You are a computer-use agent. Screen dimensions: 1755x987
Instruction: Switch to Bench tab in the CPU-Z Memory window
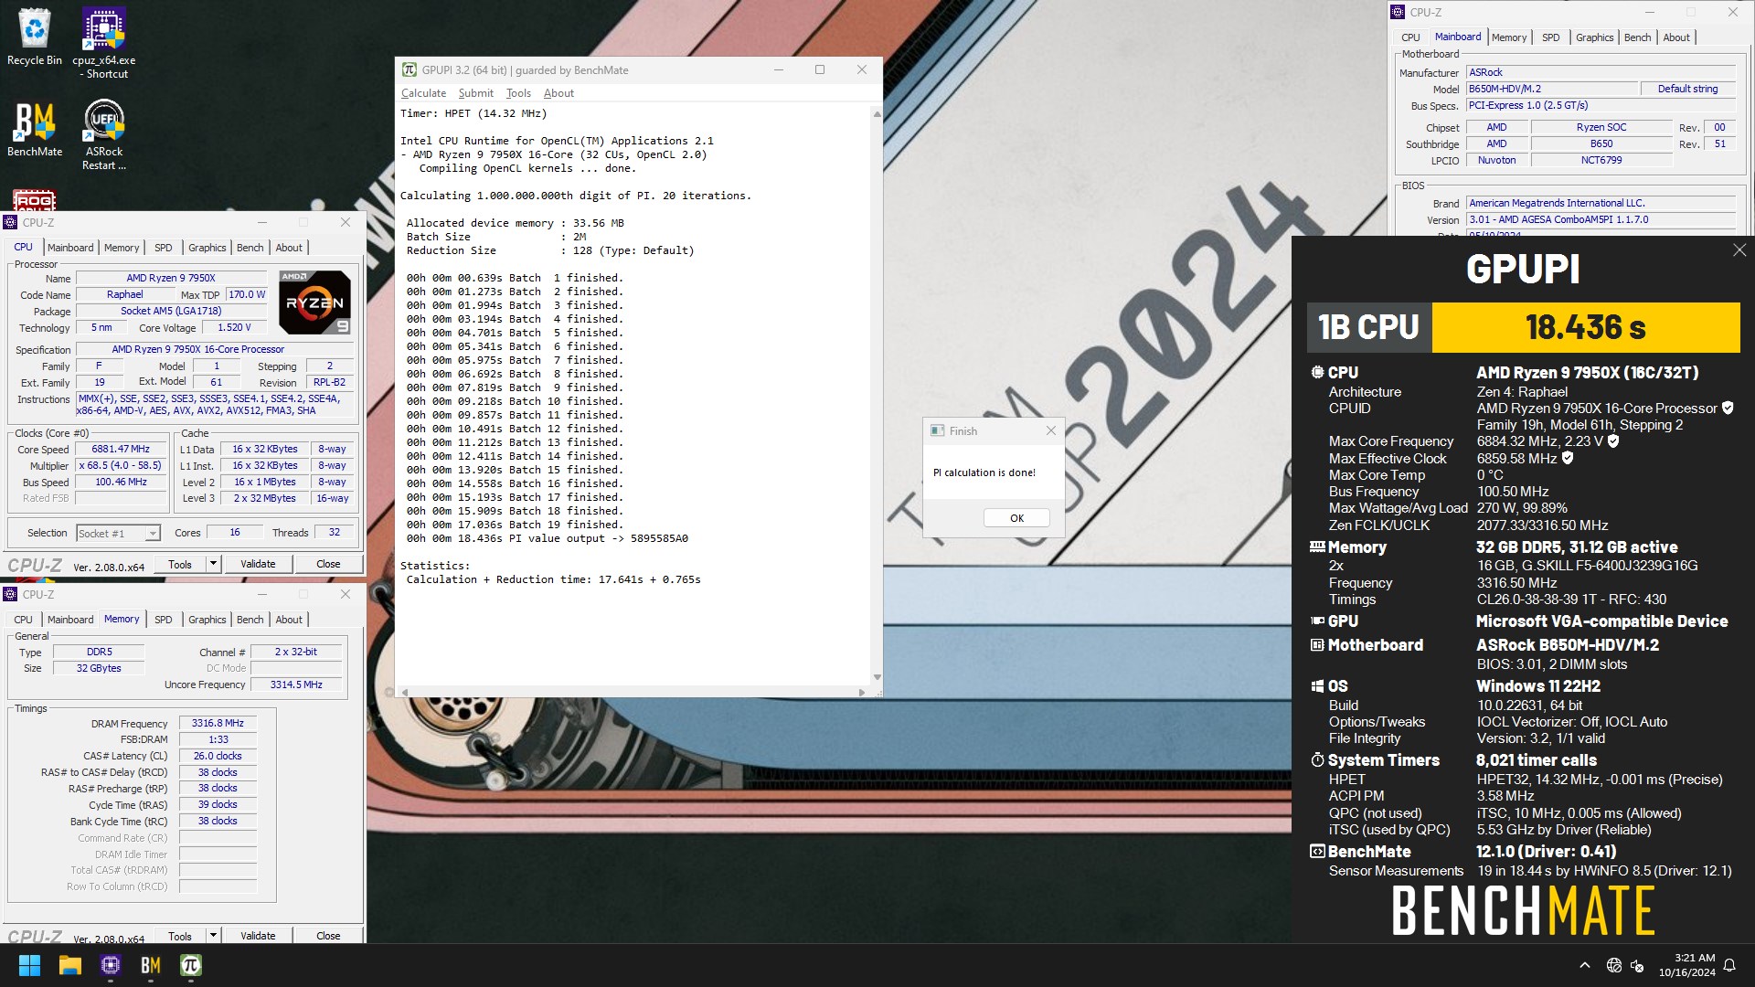coord(250,620)
